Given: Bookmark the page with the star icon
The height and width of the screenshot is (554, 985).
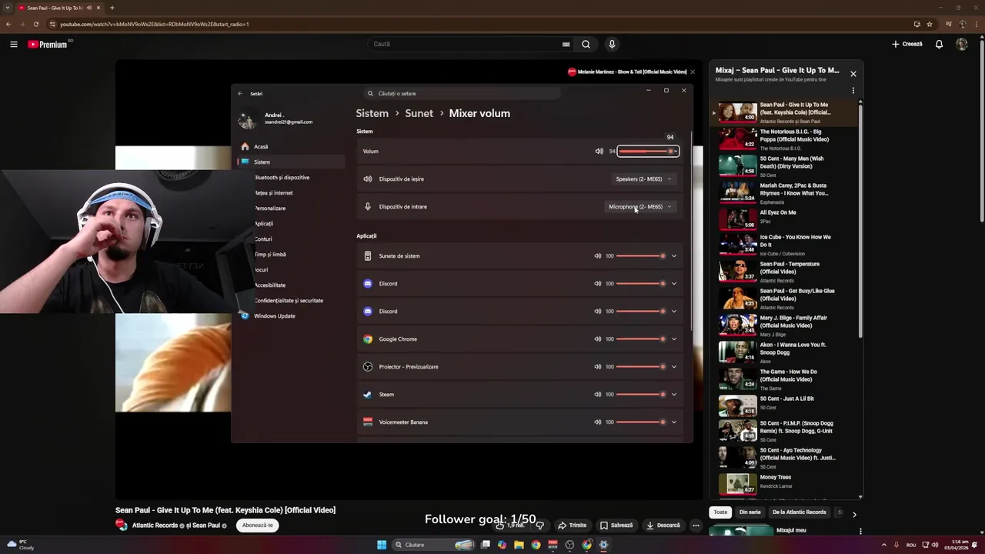Looking at the screenshot, I should (930, 24).
